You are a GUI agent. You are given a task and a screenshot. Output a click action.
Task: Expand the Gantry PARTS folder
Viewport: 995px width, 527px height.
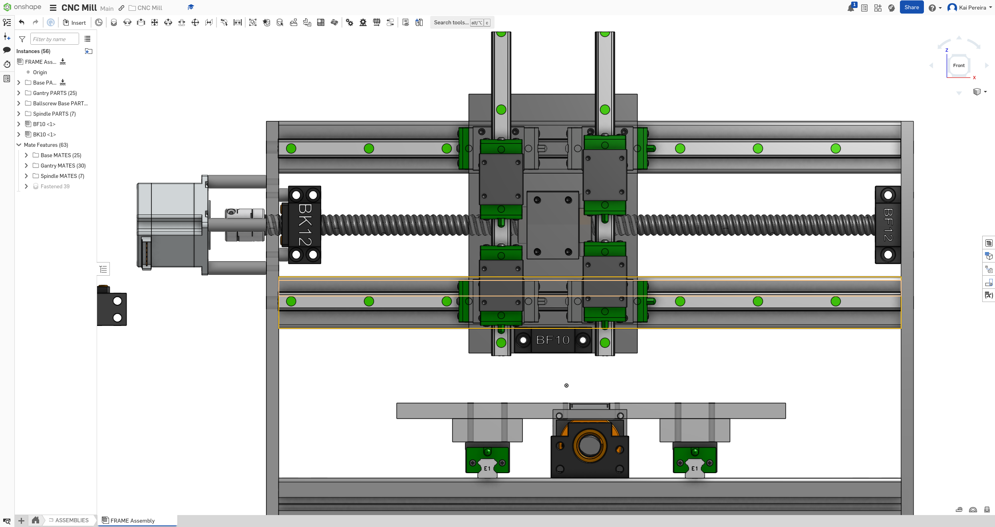pyautogui.click(x=19, y=93)
